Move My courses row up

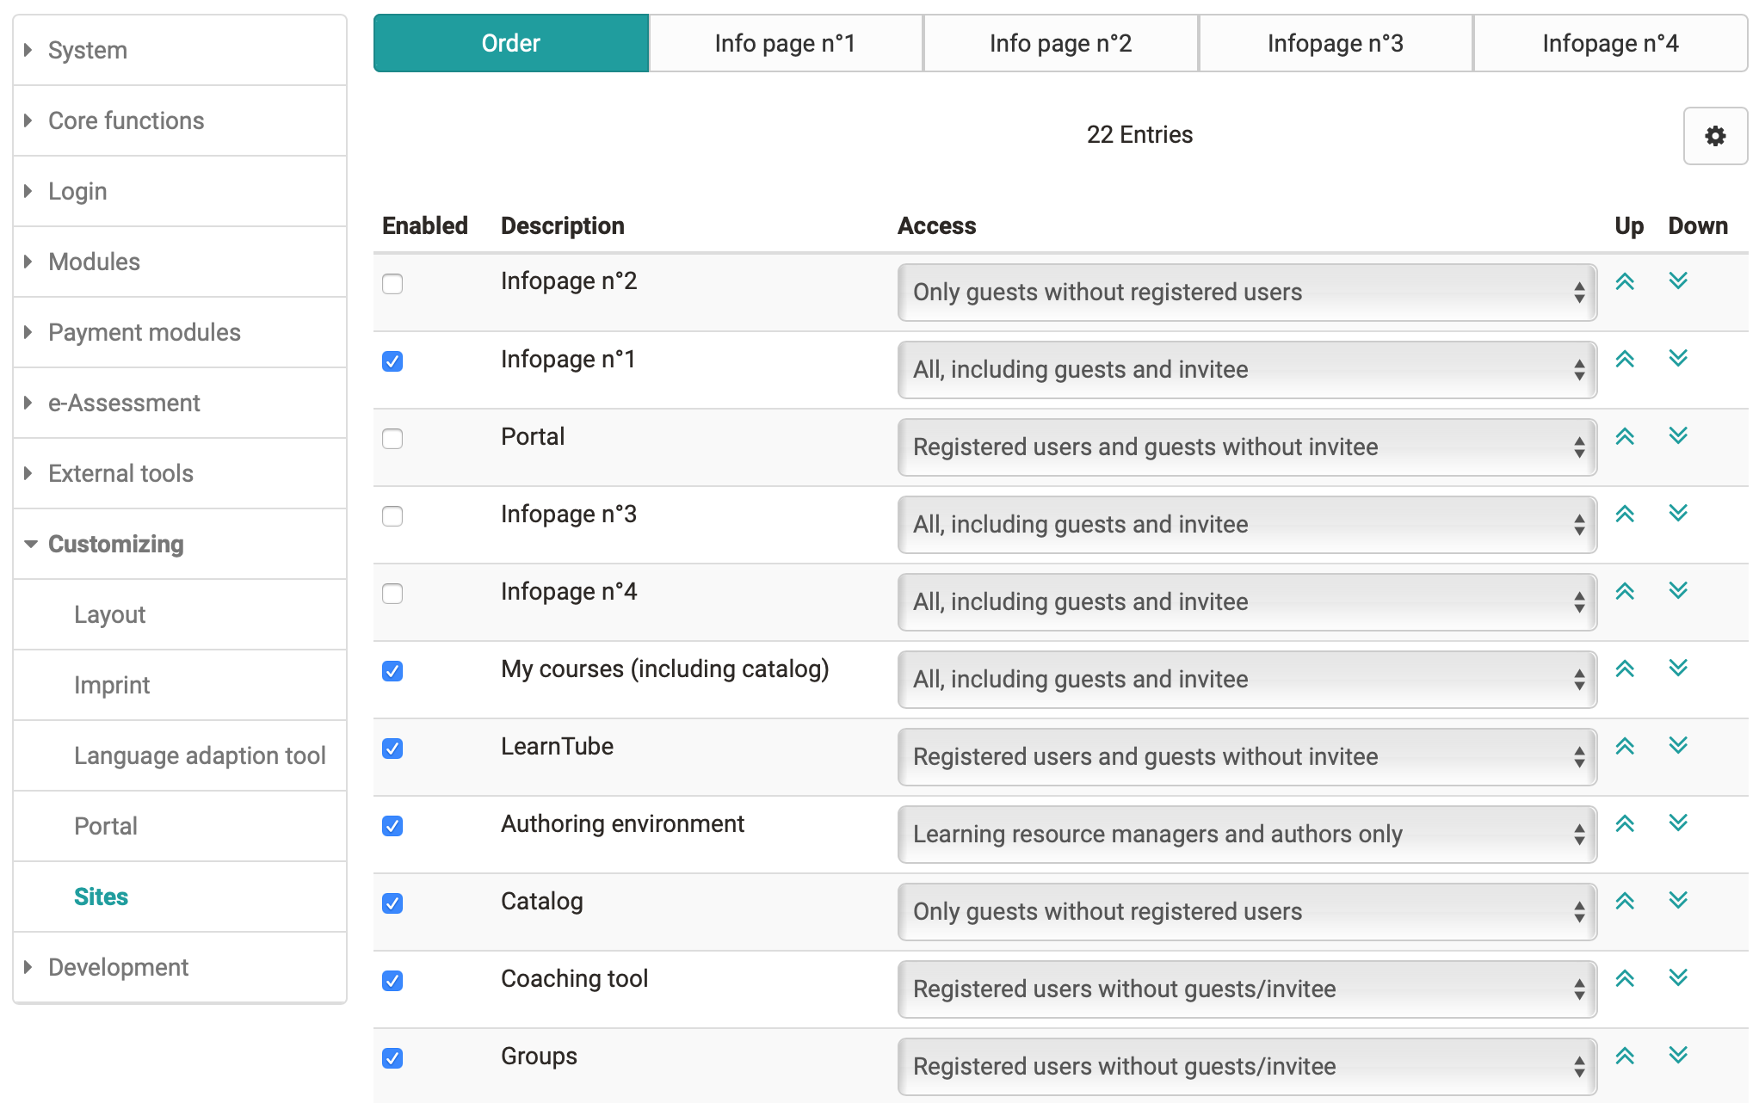1624,669
